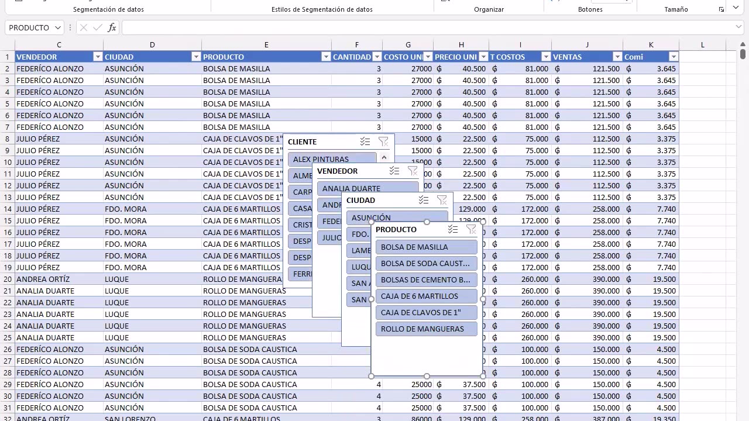Click the formula bar cancel icon

coord(84,27)
